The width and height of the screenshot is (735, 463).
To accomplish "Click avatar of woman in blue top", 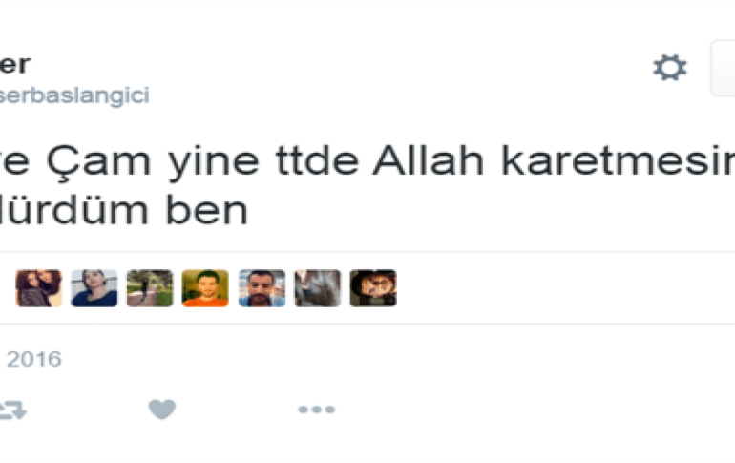I will [x=94, y=288].
